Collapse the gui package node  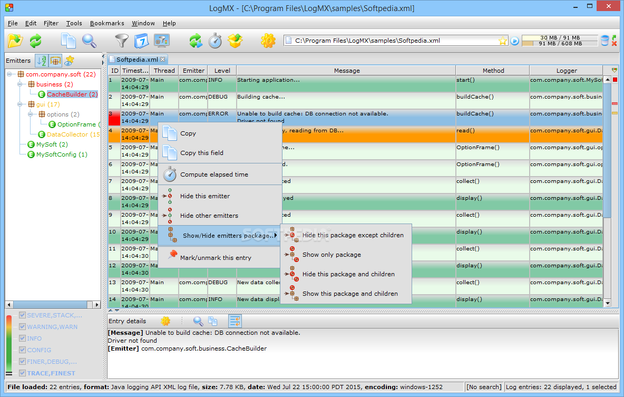click(20, 104)
